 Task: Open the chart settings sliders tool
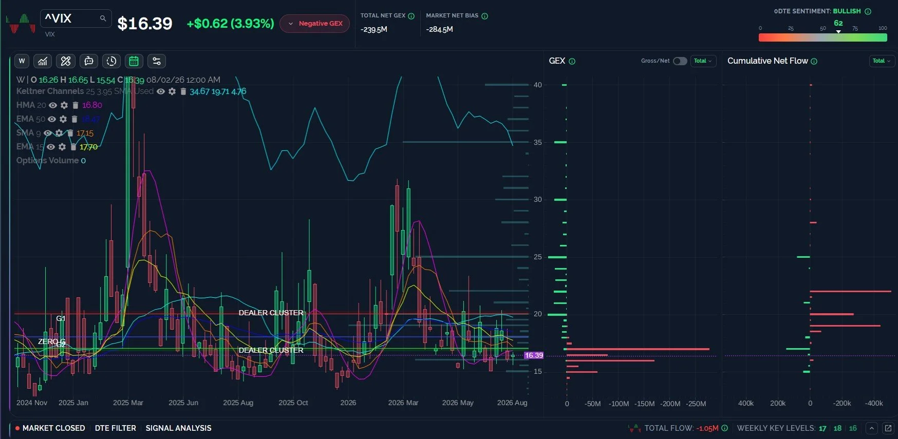coord(157,61)
